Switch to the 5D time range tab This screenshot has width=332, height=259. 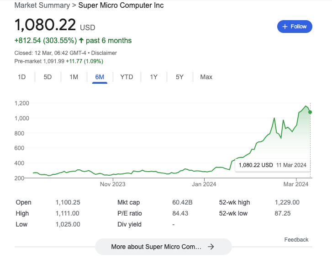pyautogui.click(x=47, y=77)
